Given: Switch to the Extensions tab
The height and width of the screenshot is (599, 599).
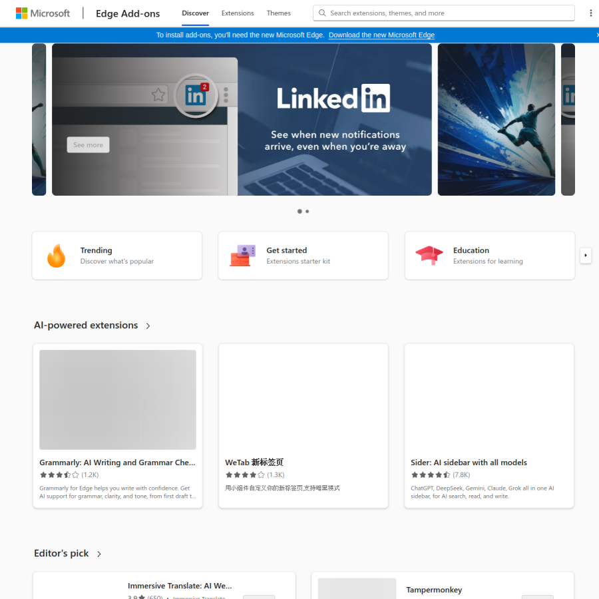Looking at the screenshot, I should (x=238, y=13).
